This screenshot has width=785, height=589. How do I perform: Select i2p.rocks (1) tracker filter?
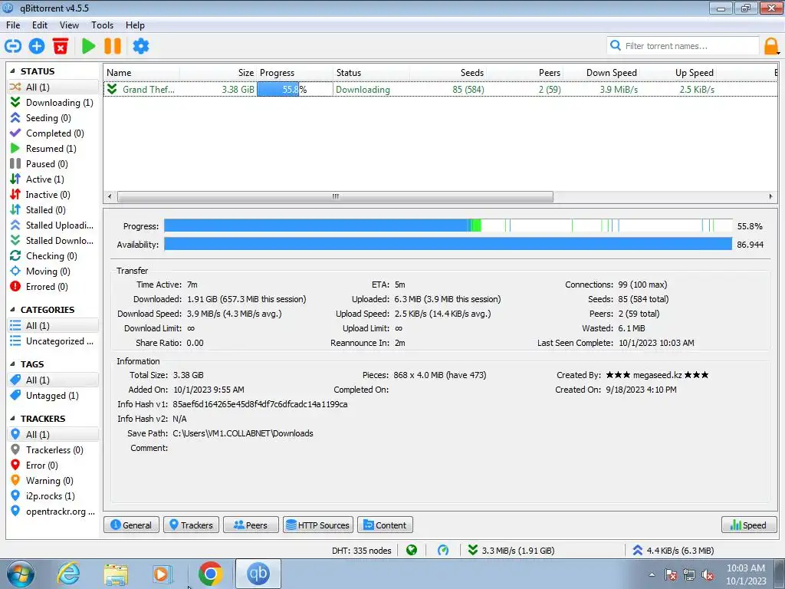point(53,496)
